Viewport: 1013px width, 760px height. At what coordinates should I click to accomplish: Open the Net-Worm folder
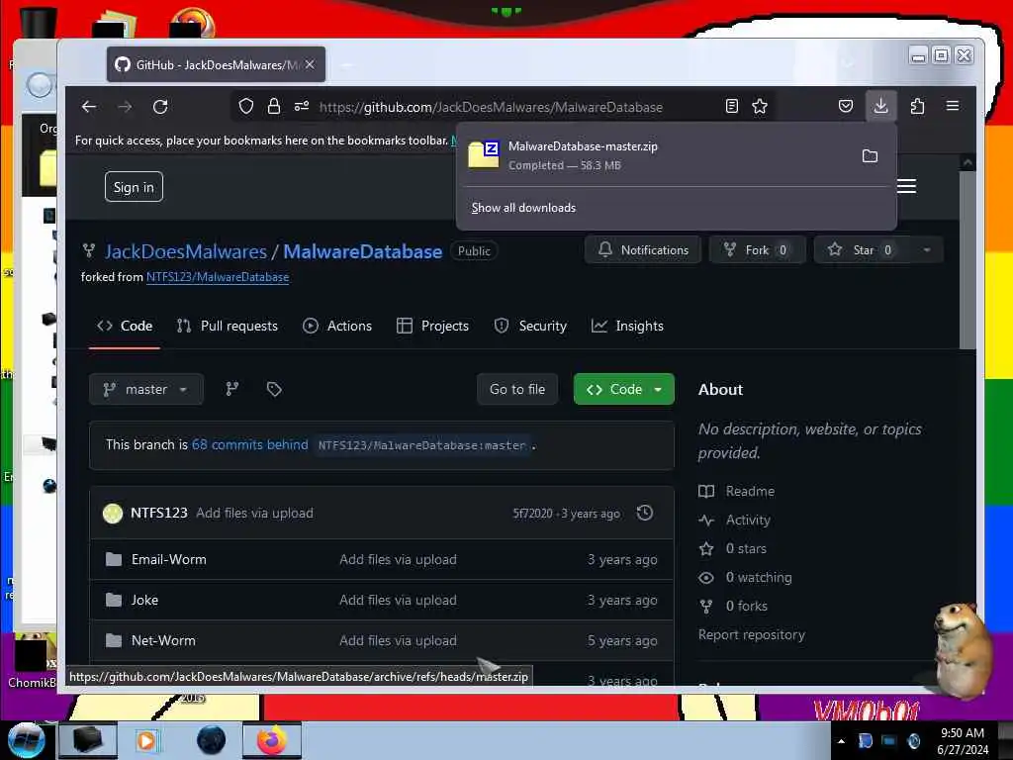click(x=163, y=640)
